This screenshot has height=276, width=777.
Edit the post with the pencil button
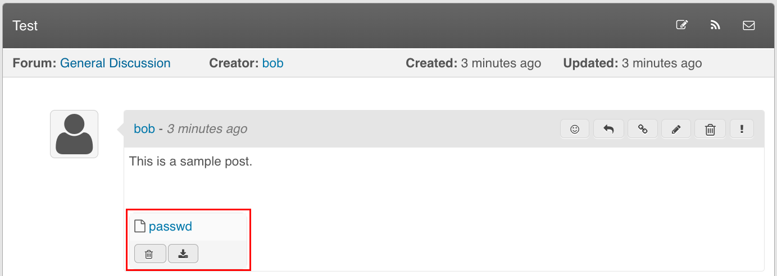tap(676, 129)
